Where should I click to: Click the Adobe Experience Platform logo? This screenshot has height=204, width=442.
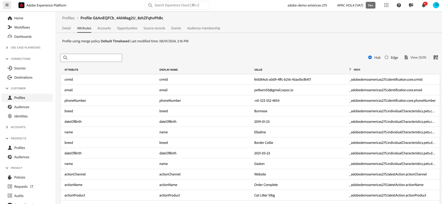point(21,5)
